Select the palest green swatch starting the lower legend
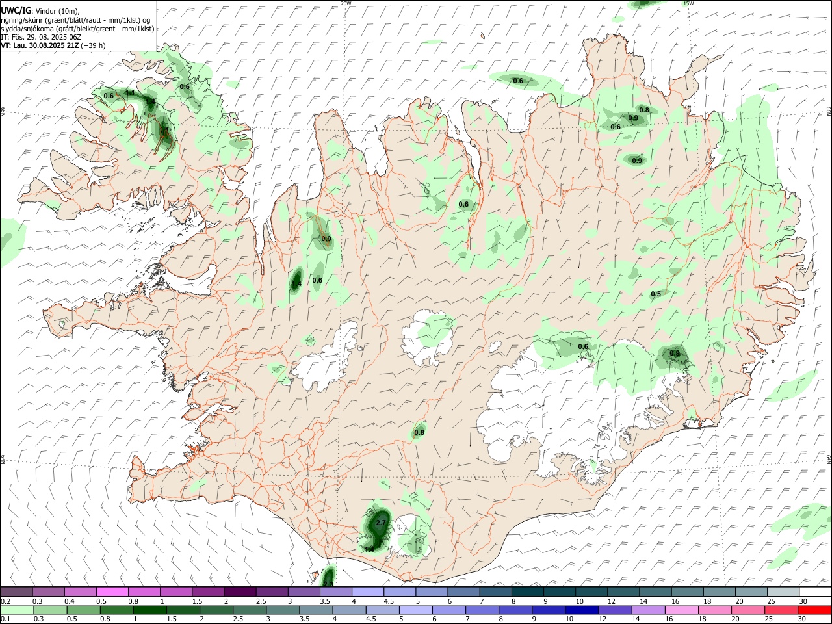 tap(17, 610)
